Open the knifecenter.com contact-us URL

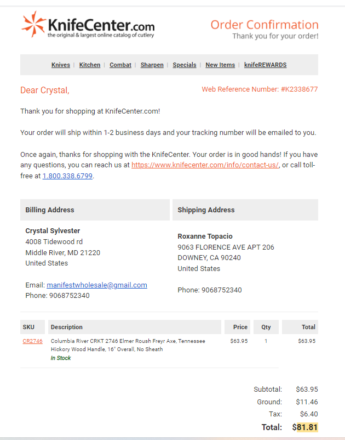pos(205,165)
